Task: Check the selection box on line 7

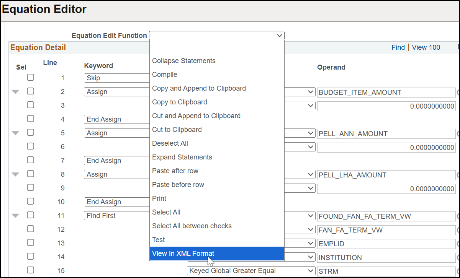Action: point(31,160)
